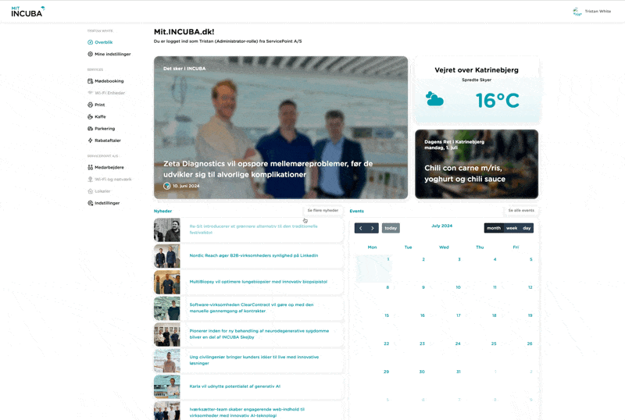Click the Events section heading
This screenshot has width=625, height=420.
[357, 212]
